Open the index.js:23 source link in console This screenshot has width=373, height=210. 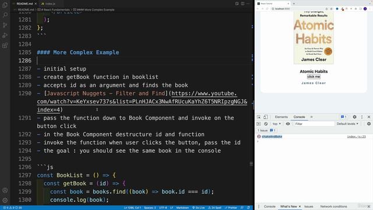click(356, 136)
